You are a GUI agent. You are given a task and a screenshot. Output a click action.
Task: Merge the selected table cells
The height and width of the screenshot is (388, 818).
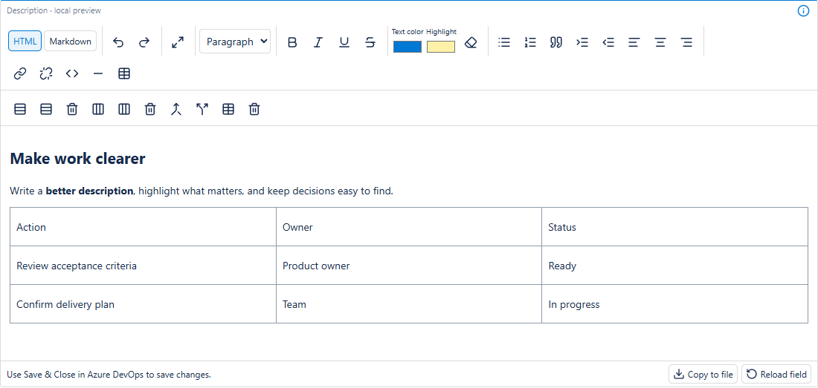[176, 109]
